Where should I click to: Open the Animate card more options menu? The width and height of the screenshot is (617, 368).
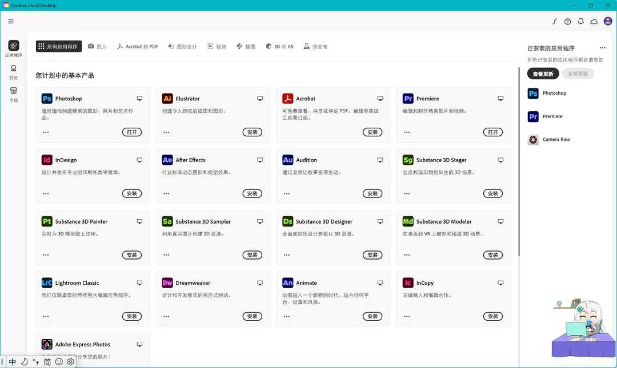click(x=287, y=317)
